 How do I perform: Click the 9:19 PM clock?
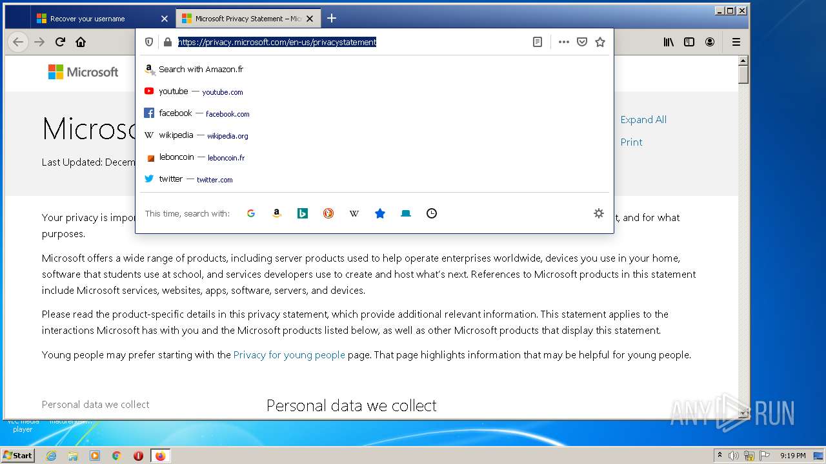(x=792, y=456)
